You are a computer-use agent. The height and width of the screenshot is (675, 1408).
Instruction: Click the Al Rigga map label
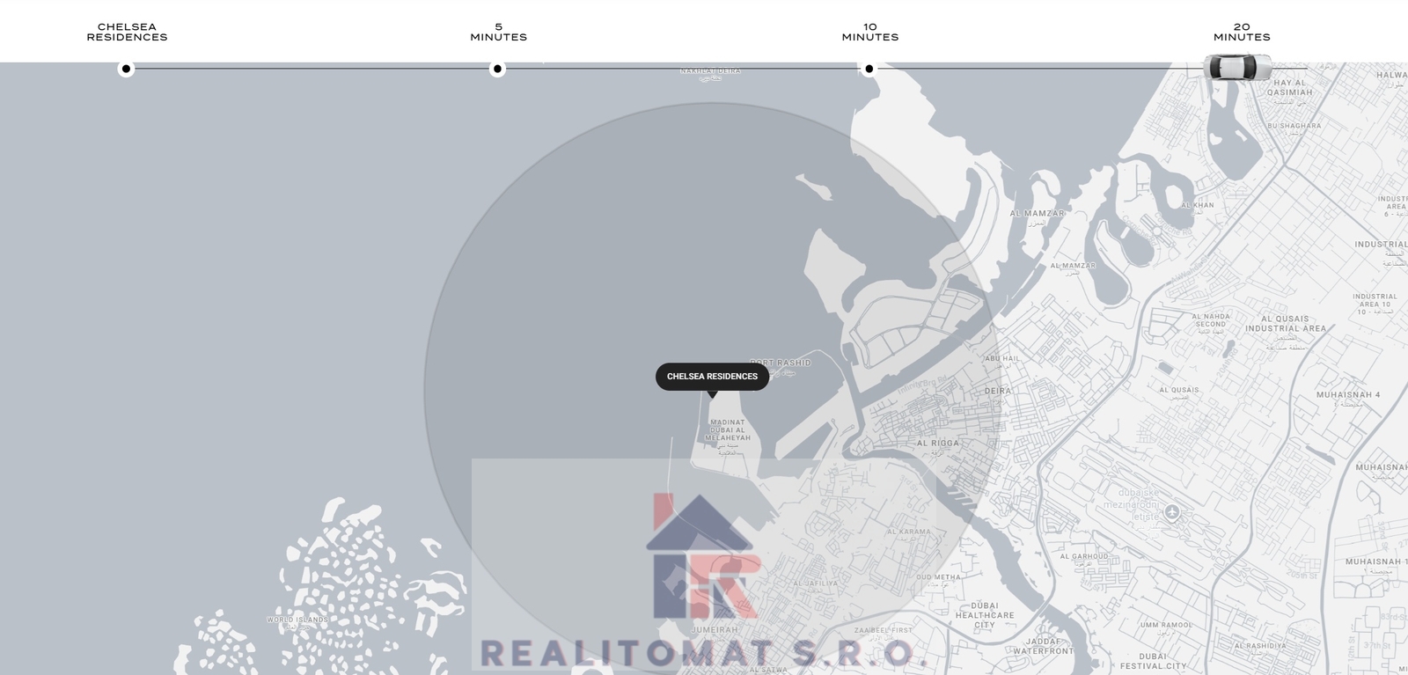click(x=937, y=444)
